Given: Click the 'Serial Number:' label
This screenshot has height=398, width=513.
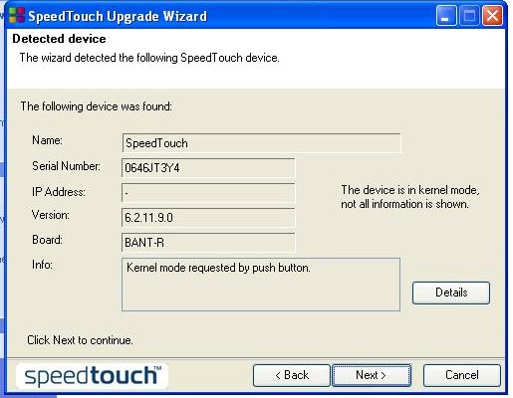Looking at the screenshot, I should (66, 166).
